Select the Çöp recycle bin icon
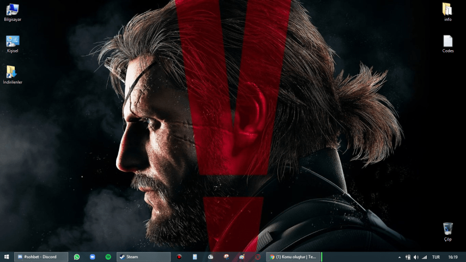Screen dimensions: 466x262 [x=447, y=231]
